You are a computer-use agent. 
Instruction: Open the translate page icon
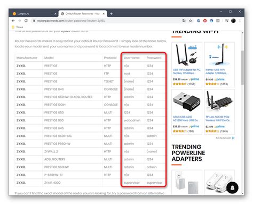coord(184,21)
